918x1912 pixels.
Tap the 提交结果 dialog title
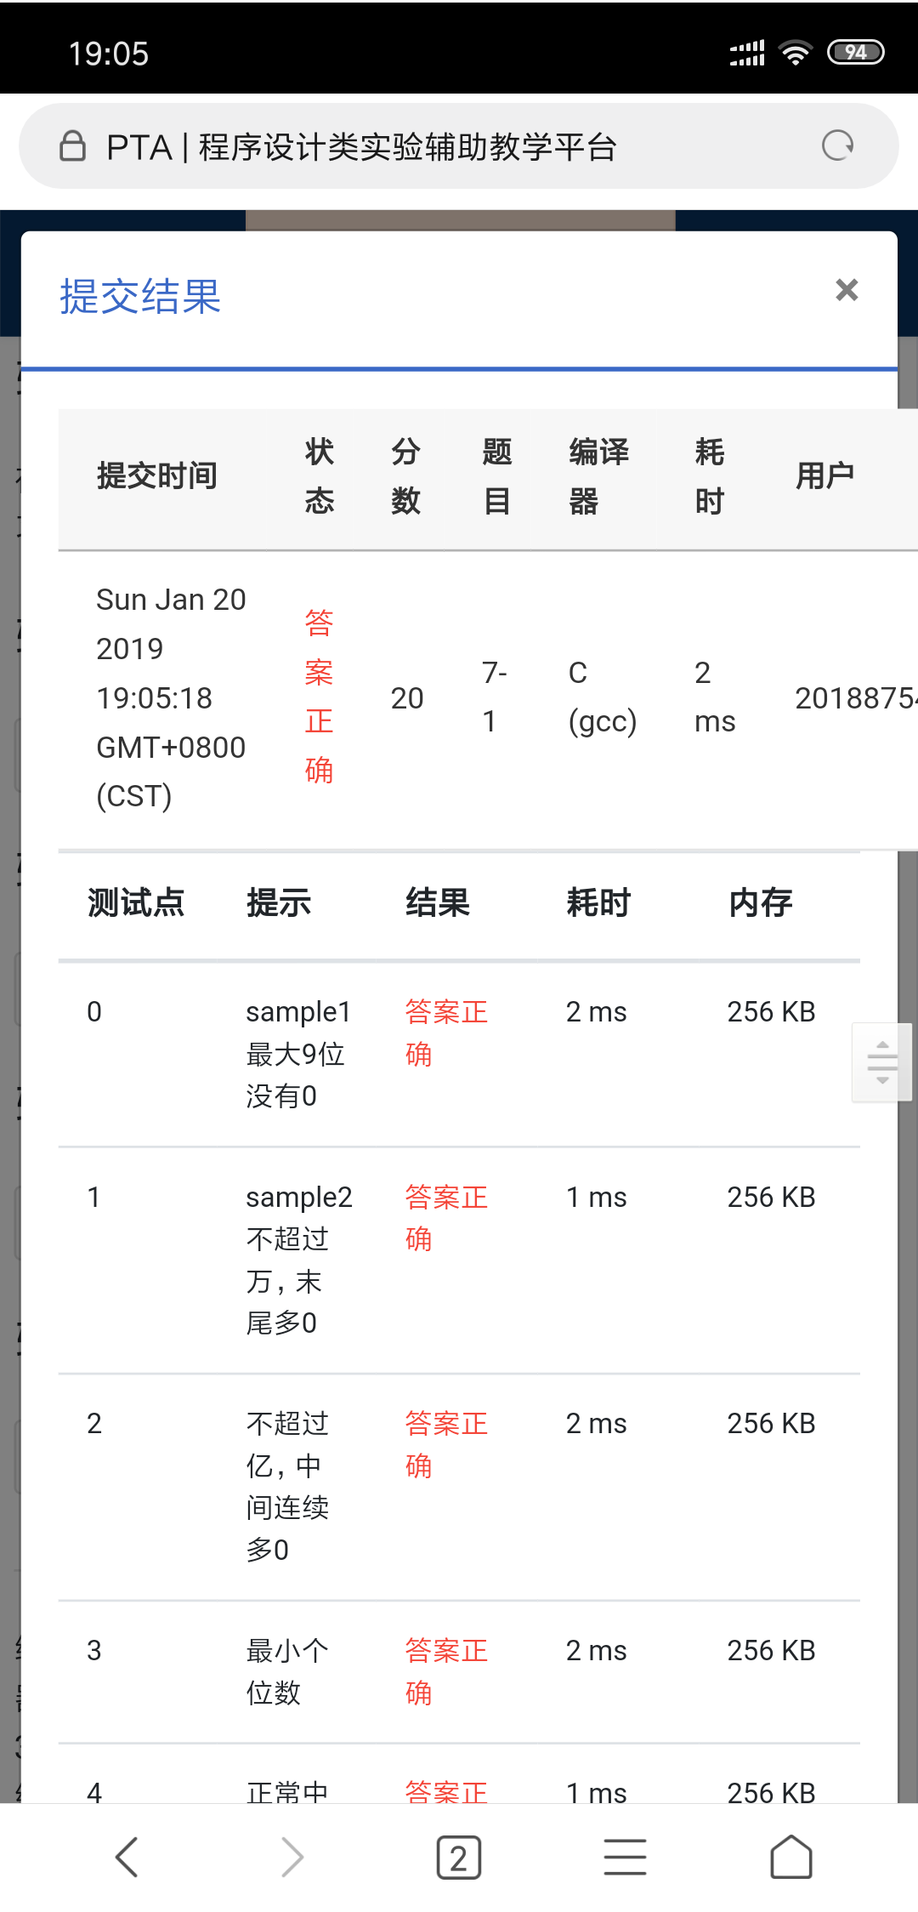140,297
